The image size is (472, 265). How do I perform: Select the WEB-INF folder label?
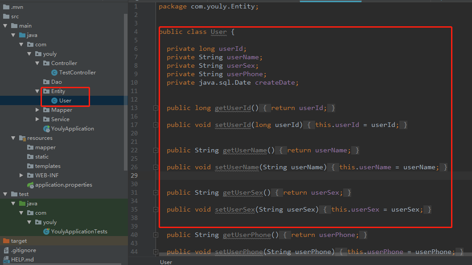[x=47, y=175]
